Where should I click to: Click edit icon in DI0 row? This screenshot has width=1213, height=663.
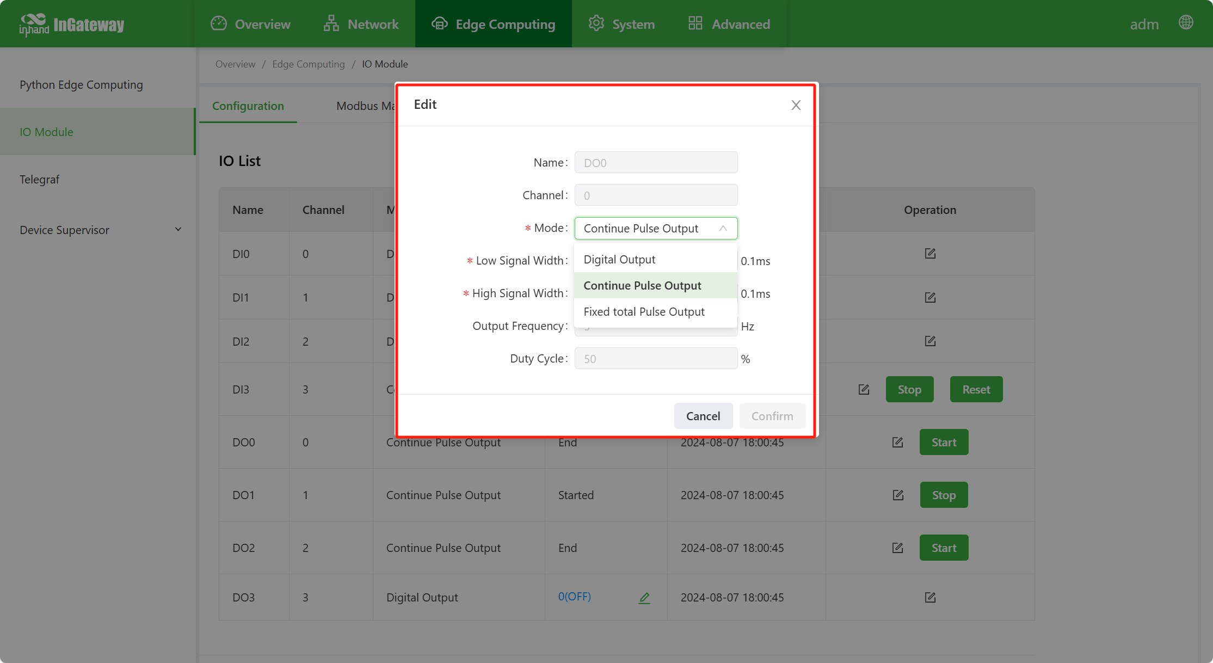point(930,254)
